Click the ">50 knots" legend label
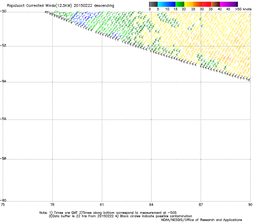This screenshot has width=253, height=222. click(243, 9)
